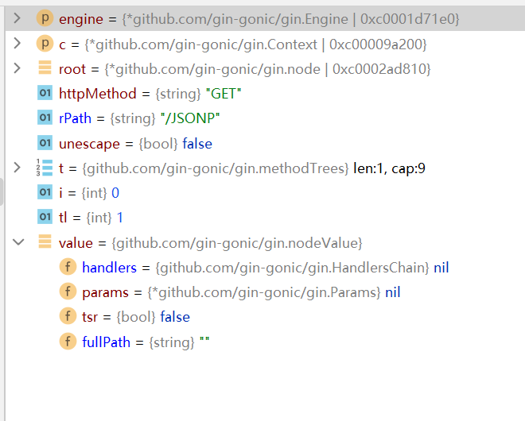Click the gin.methodTrees type text

click(x=216, y=168)
